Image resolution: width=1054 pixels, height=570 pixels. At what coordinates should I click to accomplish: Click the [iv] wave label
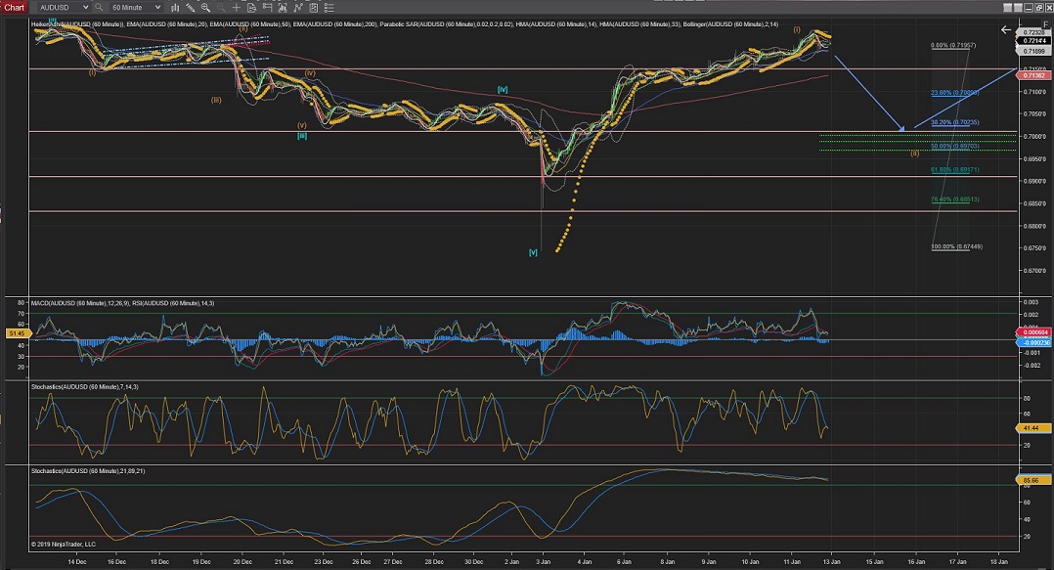(x=503, y=89)
